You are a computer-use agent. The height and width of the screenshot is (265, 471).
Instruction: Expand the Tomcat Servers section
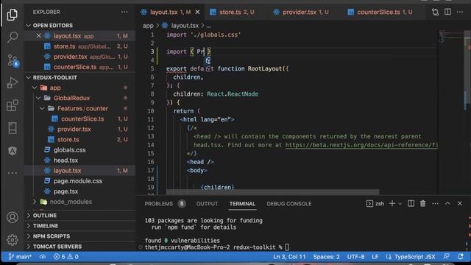point(57,247)
